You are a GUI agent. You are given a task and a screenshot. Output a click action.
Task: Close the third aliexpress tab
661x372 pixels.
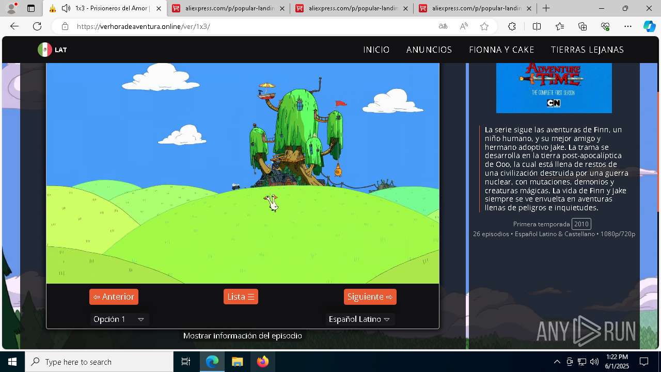[529, 8]
